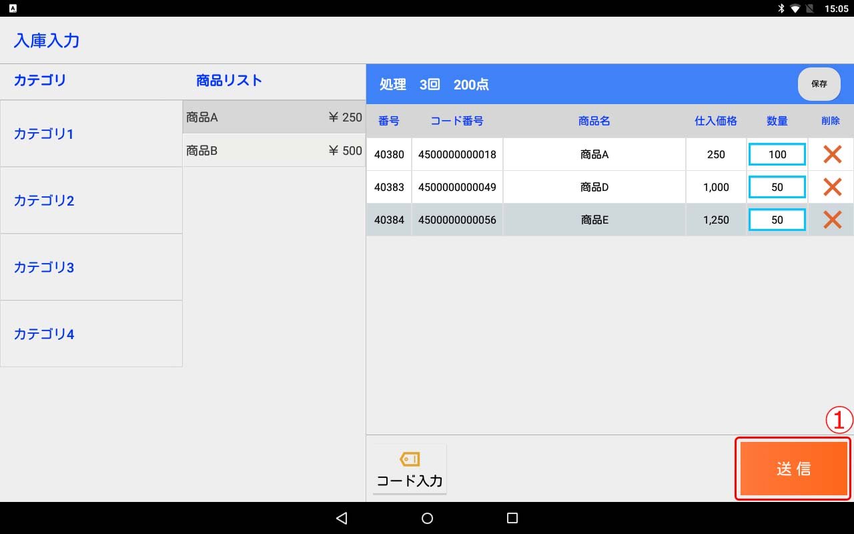The width and height of the screenshot is (854, 534).
Task: Click code number 4500000000056
Action: click(457, 220)
